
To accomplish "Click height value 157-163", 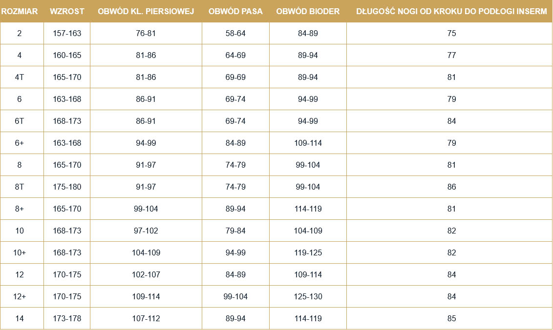I will (x=67, y=34).
